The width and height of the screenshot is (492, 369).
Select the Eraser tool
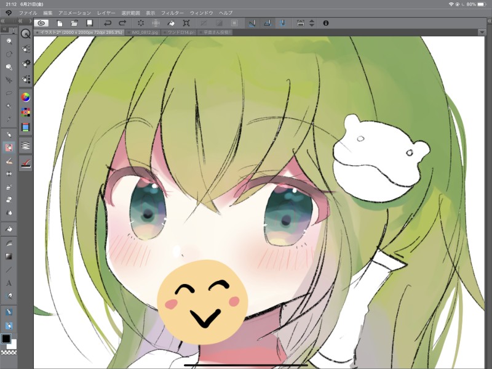click(x=9, y=200)
